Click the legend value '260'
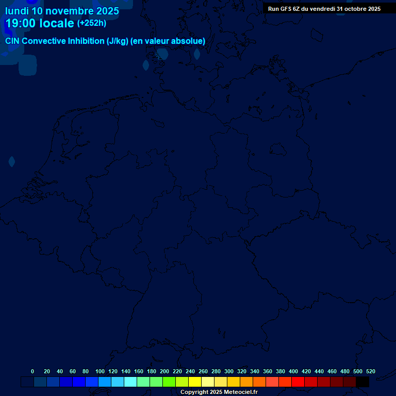Screen dimensions: 396x396 (203, 371)
